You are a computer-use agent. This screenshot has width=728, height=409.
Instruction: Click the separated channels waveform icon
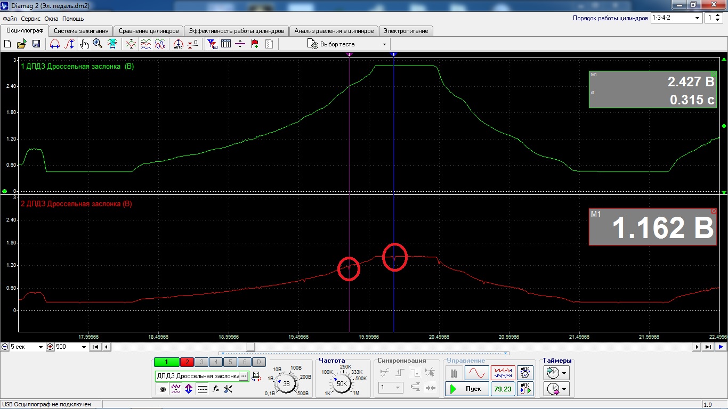point(145,44)
